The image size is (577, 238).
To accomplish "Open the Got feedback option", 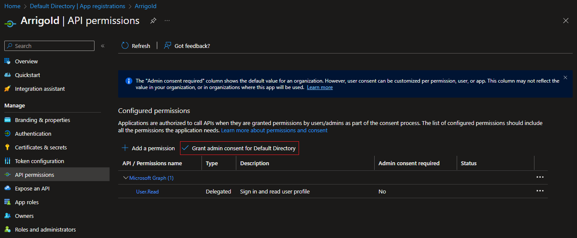I will [x=187, y=45].
